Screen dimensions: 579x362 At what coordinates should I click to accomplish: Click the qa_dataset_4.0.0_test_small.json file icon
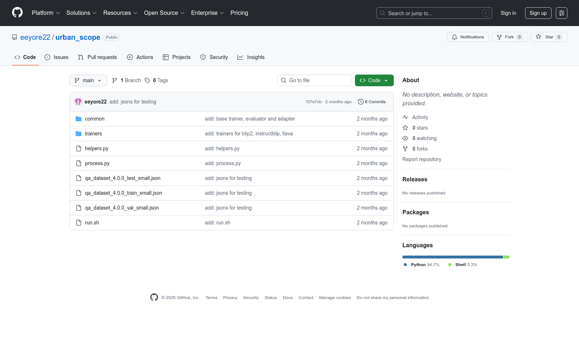(x=79, y=178)
